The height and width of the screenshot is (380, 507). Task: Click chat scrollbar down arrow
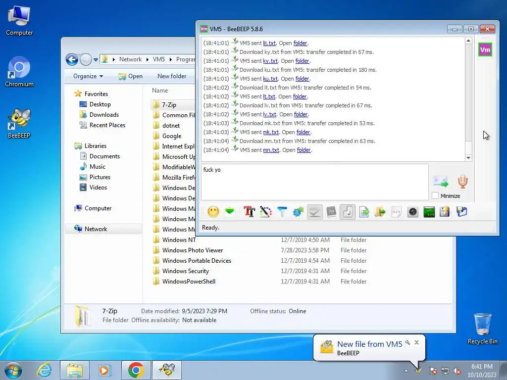point(468,158)
